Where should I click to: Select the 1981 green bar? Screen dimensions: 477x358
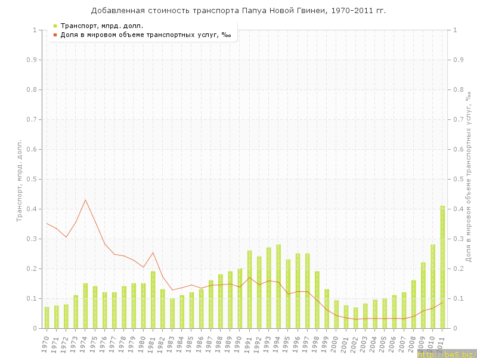(153, 300)
